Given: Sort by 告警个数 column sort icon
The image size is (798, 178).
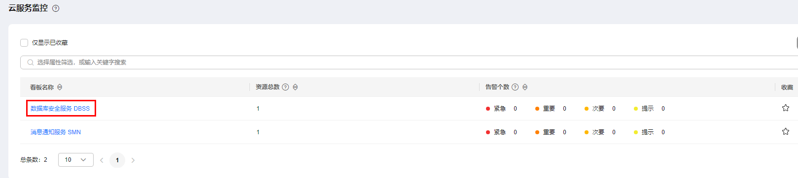Looking at the screenshot, I should tap(525, 87).
